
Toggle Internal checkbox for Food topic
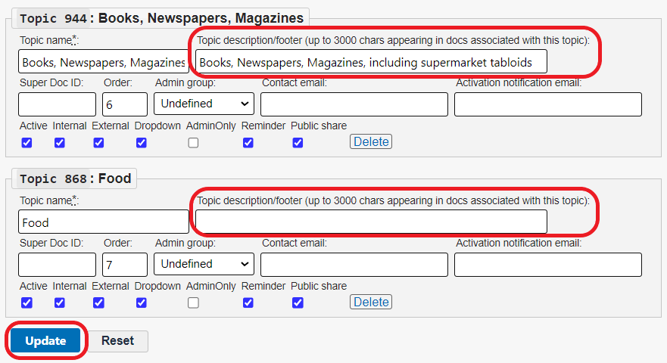[60, 302]
